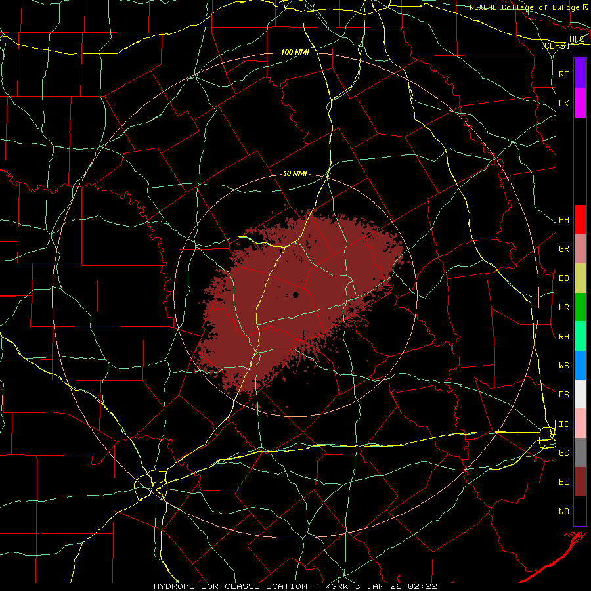Select the IC pink legend swatch
Screen dimensions: 591x591
click(580, 424)
